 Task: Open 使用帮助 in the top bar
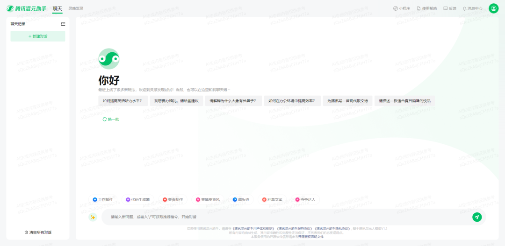point(427,8)
